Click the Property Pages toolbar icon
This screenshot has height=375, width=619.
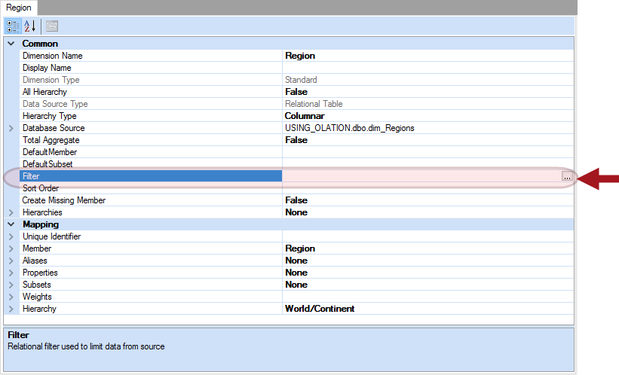pos(52,26)
